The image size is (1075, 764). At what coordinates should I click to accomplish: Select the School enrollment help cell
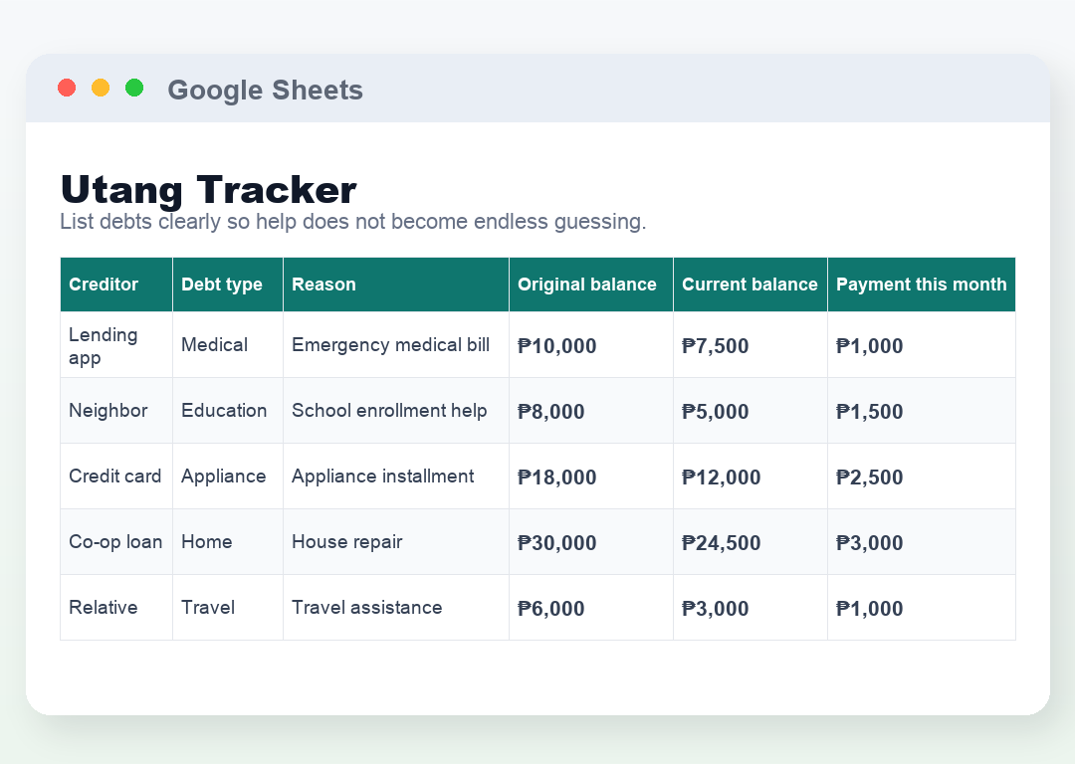(396, 411)
